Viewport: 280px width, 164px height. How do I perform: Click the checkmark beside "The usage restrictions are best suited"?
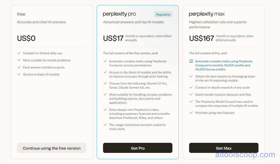(105, 125)
